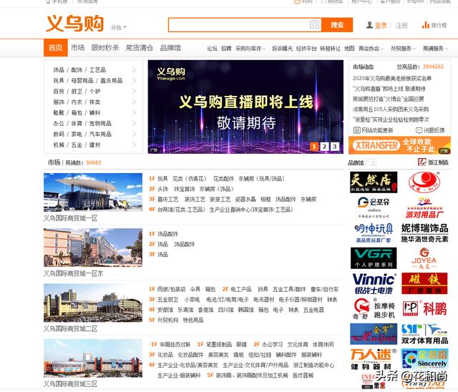Image resolution: width=458 pixels, height=392 pixels.
Task: Expand the 机械 / 五金 / 建材 category arrow
Action: 135,144
